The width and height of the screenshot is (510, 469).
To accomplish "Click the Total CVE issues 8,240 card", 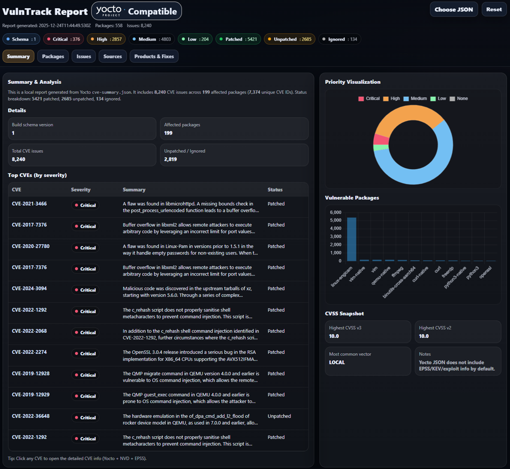I will pyautogui.click(x=82, y=155).
